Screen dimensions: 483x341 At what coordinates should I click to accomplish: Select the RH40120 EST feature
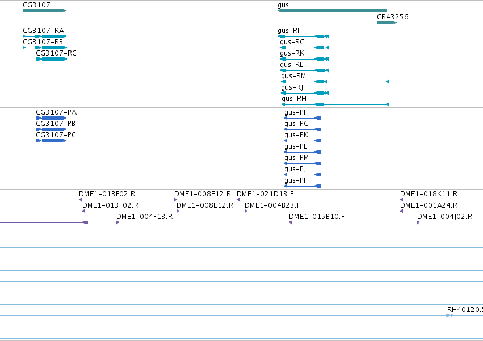coord(450,315)
